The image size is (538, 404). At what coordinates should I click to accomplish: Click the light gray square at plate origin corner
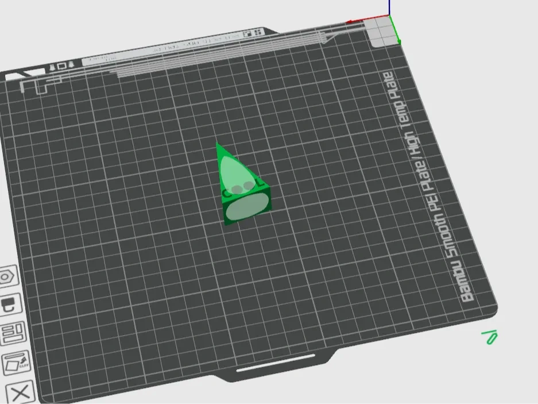click(383, 32)
